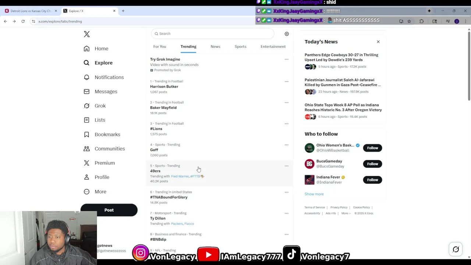
Task: Open more options for #BNBdip trend
Action: click(286, 234)
